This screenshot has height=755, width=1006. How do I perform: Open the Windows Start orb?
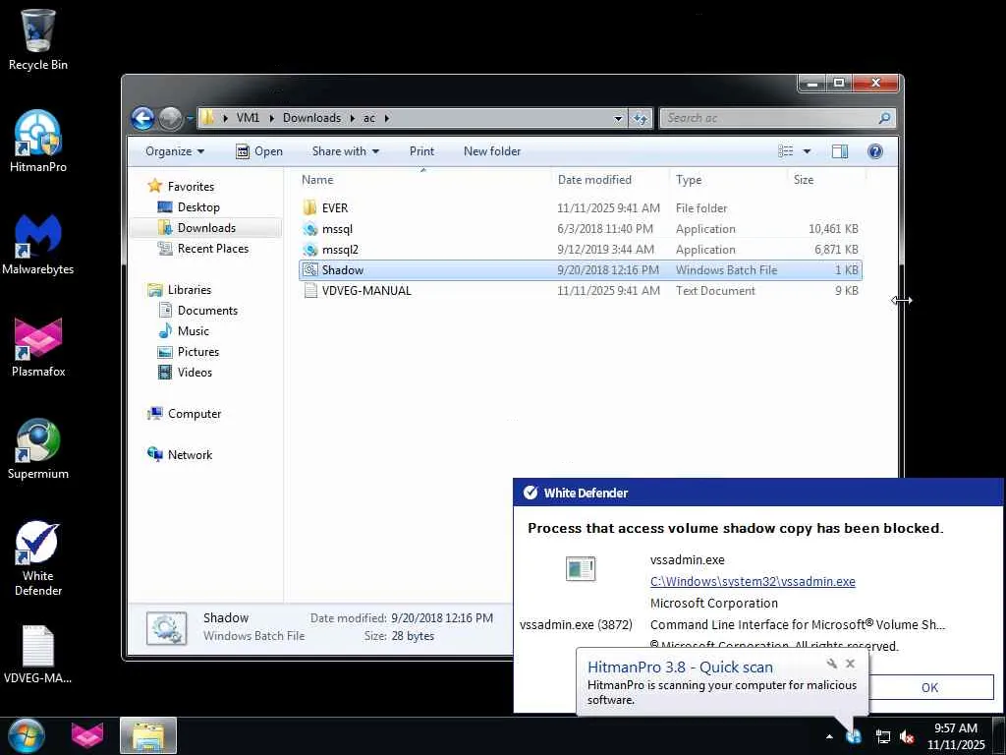(x=26, y=735)
